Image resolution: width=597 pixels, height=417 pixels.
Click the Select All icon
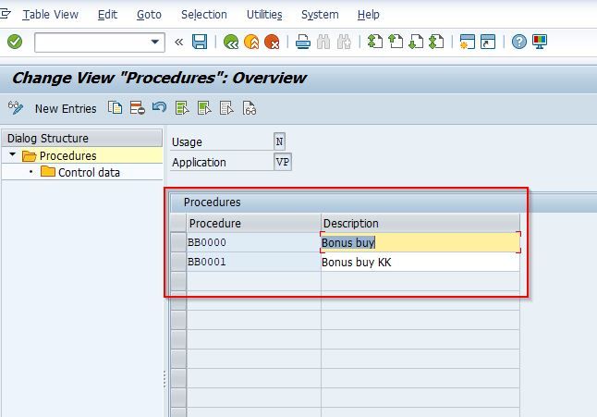coord(182,108)
